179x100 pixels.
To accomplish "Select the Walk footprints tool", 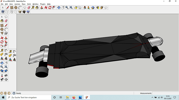I will tap(2, 80).
